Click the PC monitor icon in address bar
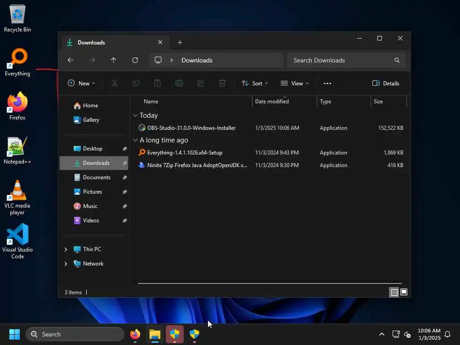 click(x=158, y=60)
